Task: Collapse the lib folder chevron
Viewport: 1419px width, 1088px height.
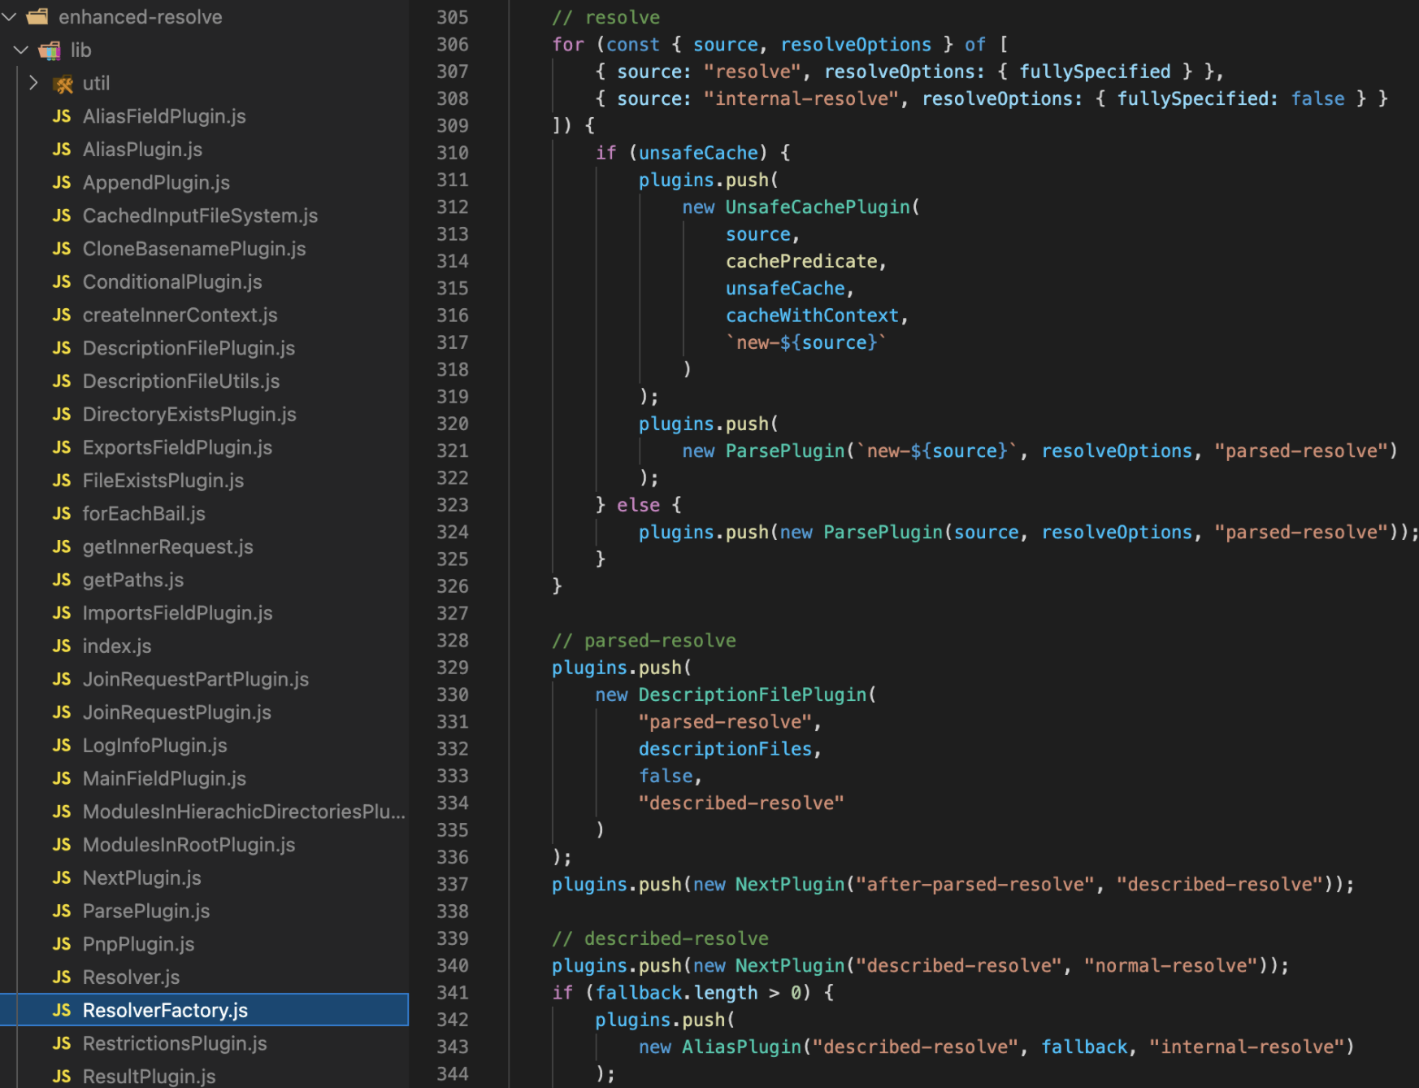Action: [22, 50]
